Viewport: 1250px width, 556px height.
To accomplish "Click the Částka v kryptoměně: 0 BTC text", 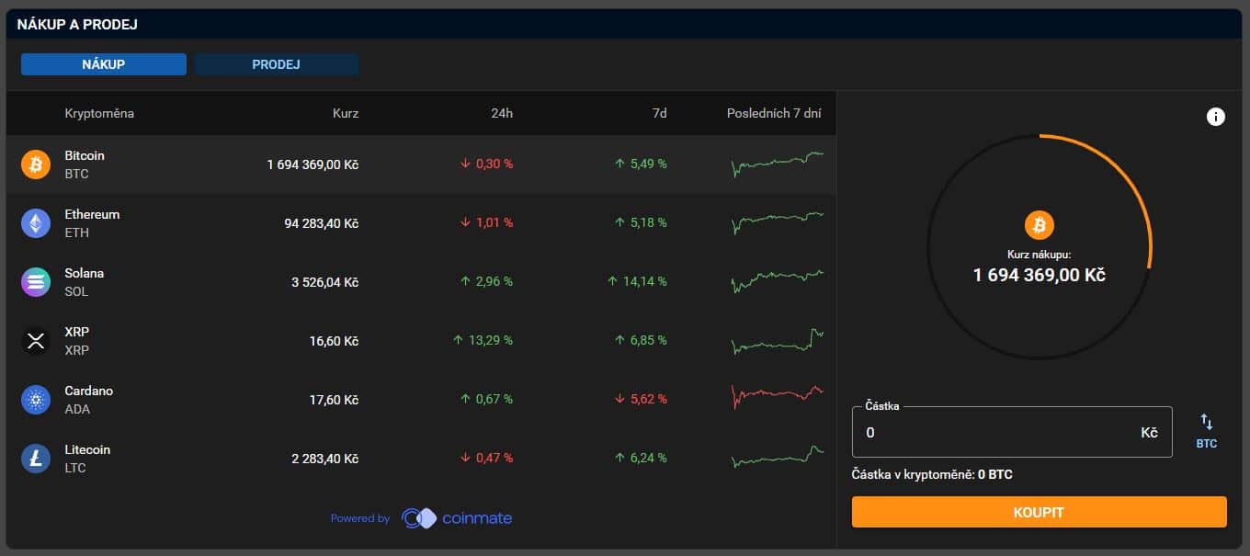I will 932,475.
